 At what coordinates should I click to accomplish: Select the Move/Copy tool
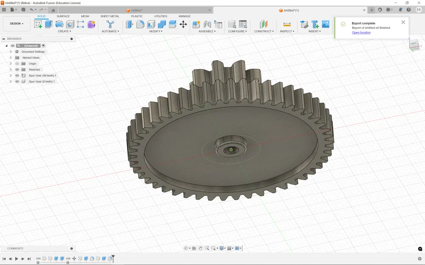[x=183, y=24]
